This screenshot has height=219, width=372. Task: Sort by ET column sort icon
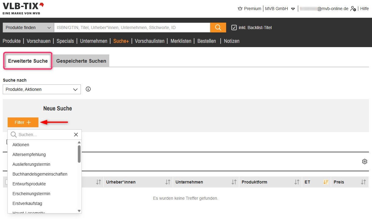pos(326,182)
